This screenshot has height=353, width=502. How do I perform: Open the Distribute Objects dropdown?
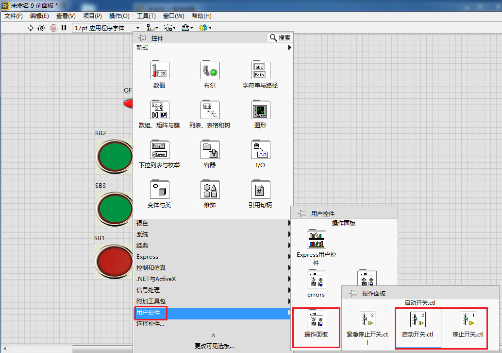[170, 28]
